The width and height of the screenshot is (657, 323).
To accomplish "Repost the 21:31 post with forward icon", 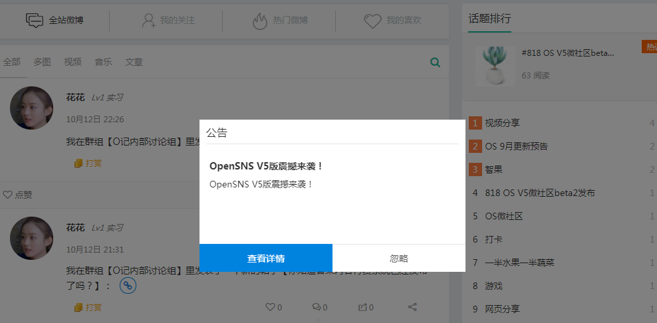I will (x=362, y=307).
